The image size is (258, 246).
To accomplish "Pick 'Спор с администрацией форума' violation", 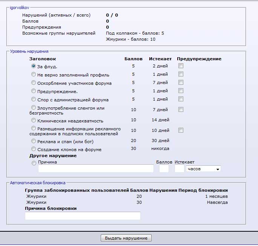I will click(34, 99).
